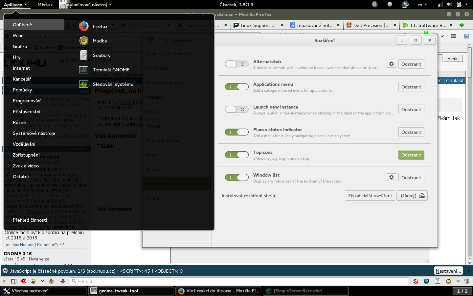The height and width of the screenshot is (296, 473).
Task: Open Alternatetab extension settings gear
Action: tap(392, 64)
